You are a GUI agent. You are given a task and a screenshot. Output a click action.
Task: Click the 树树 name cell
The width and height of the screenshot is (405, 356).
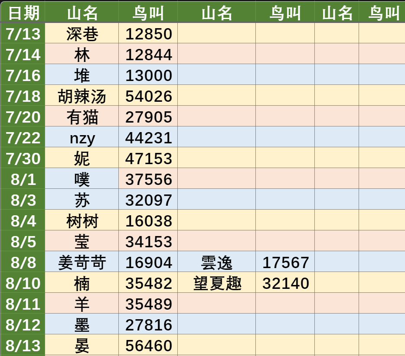point(82,220)
